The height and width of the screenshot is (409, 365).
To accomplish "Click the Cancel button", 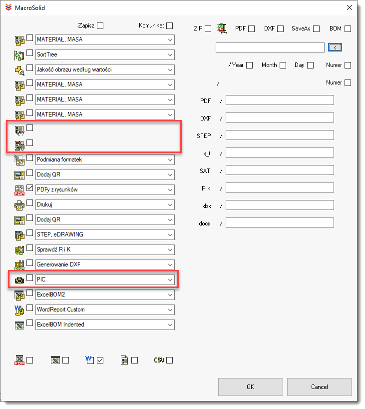I will point(319,386).
